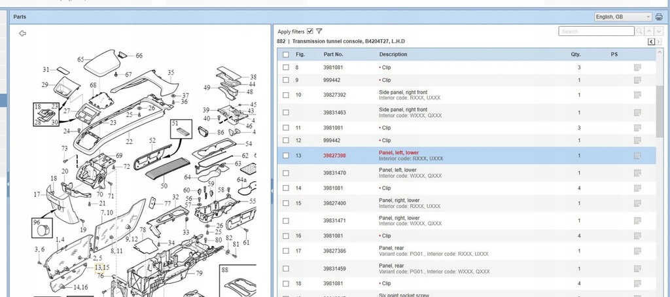This screenshot has height=297, width=670.
Task: Open note icon for highlighted part 39827398 row
Action: click(x=637, y=156)
